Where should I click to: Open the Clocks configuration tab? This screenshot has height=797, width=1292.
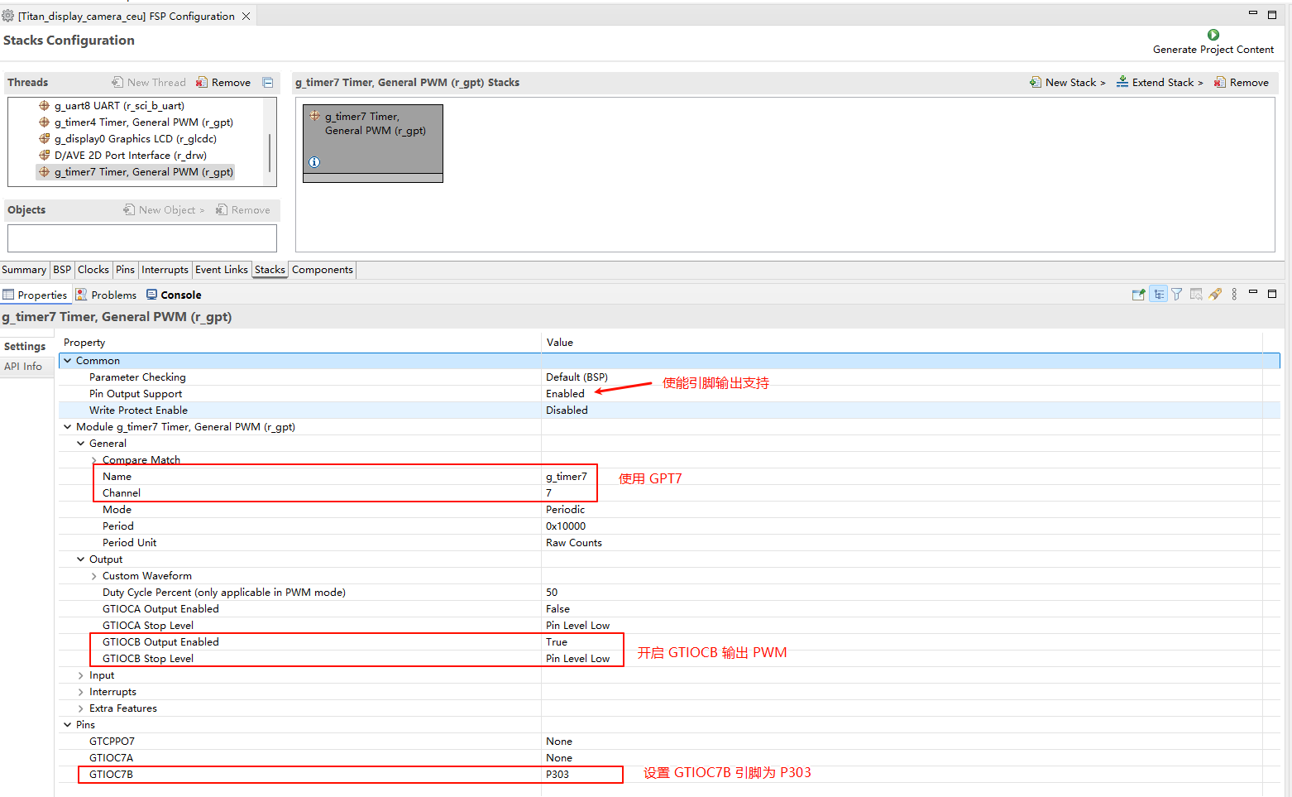[x=93, y=270]
